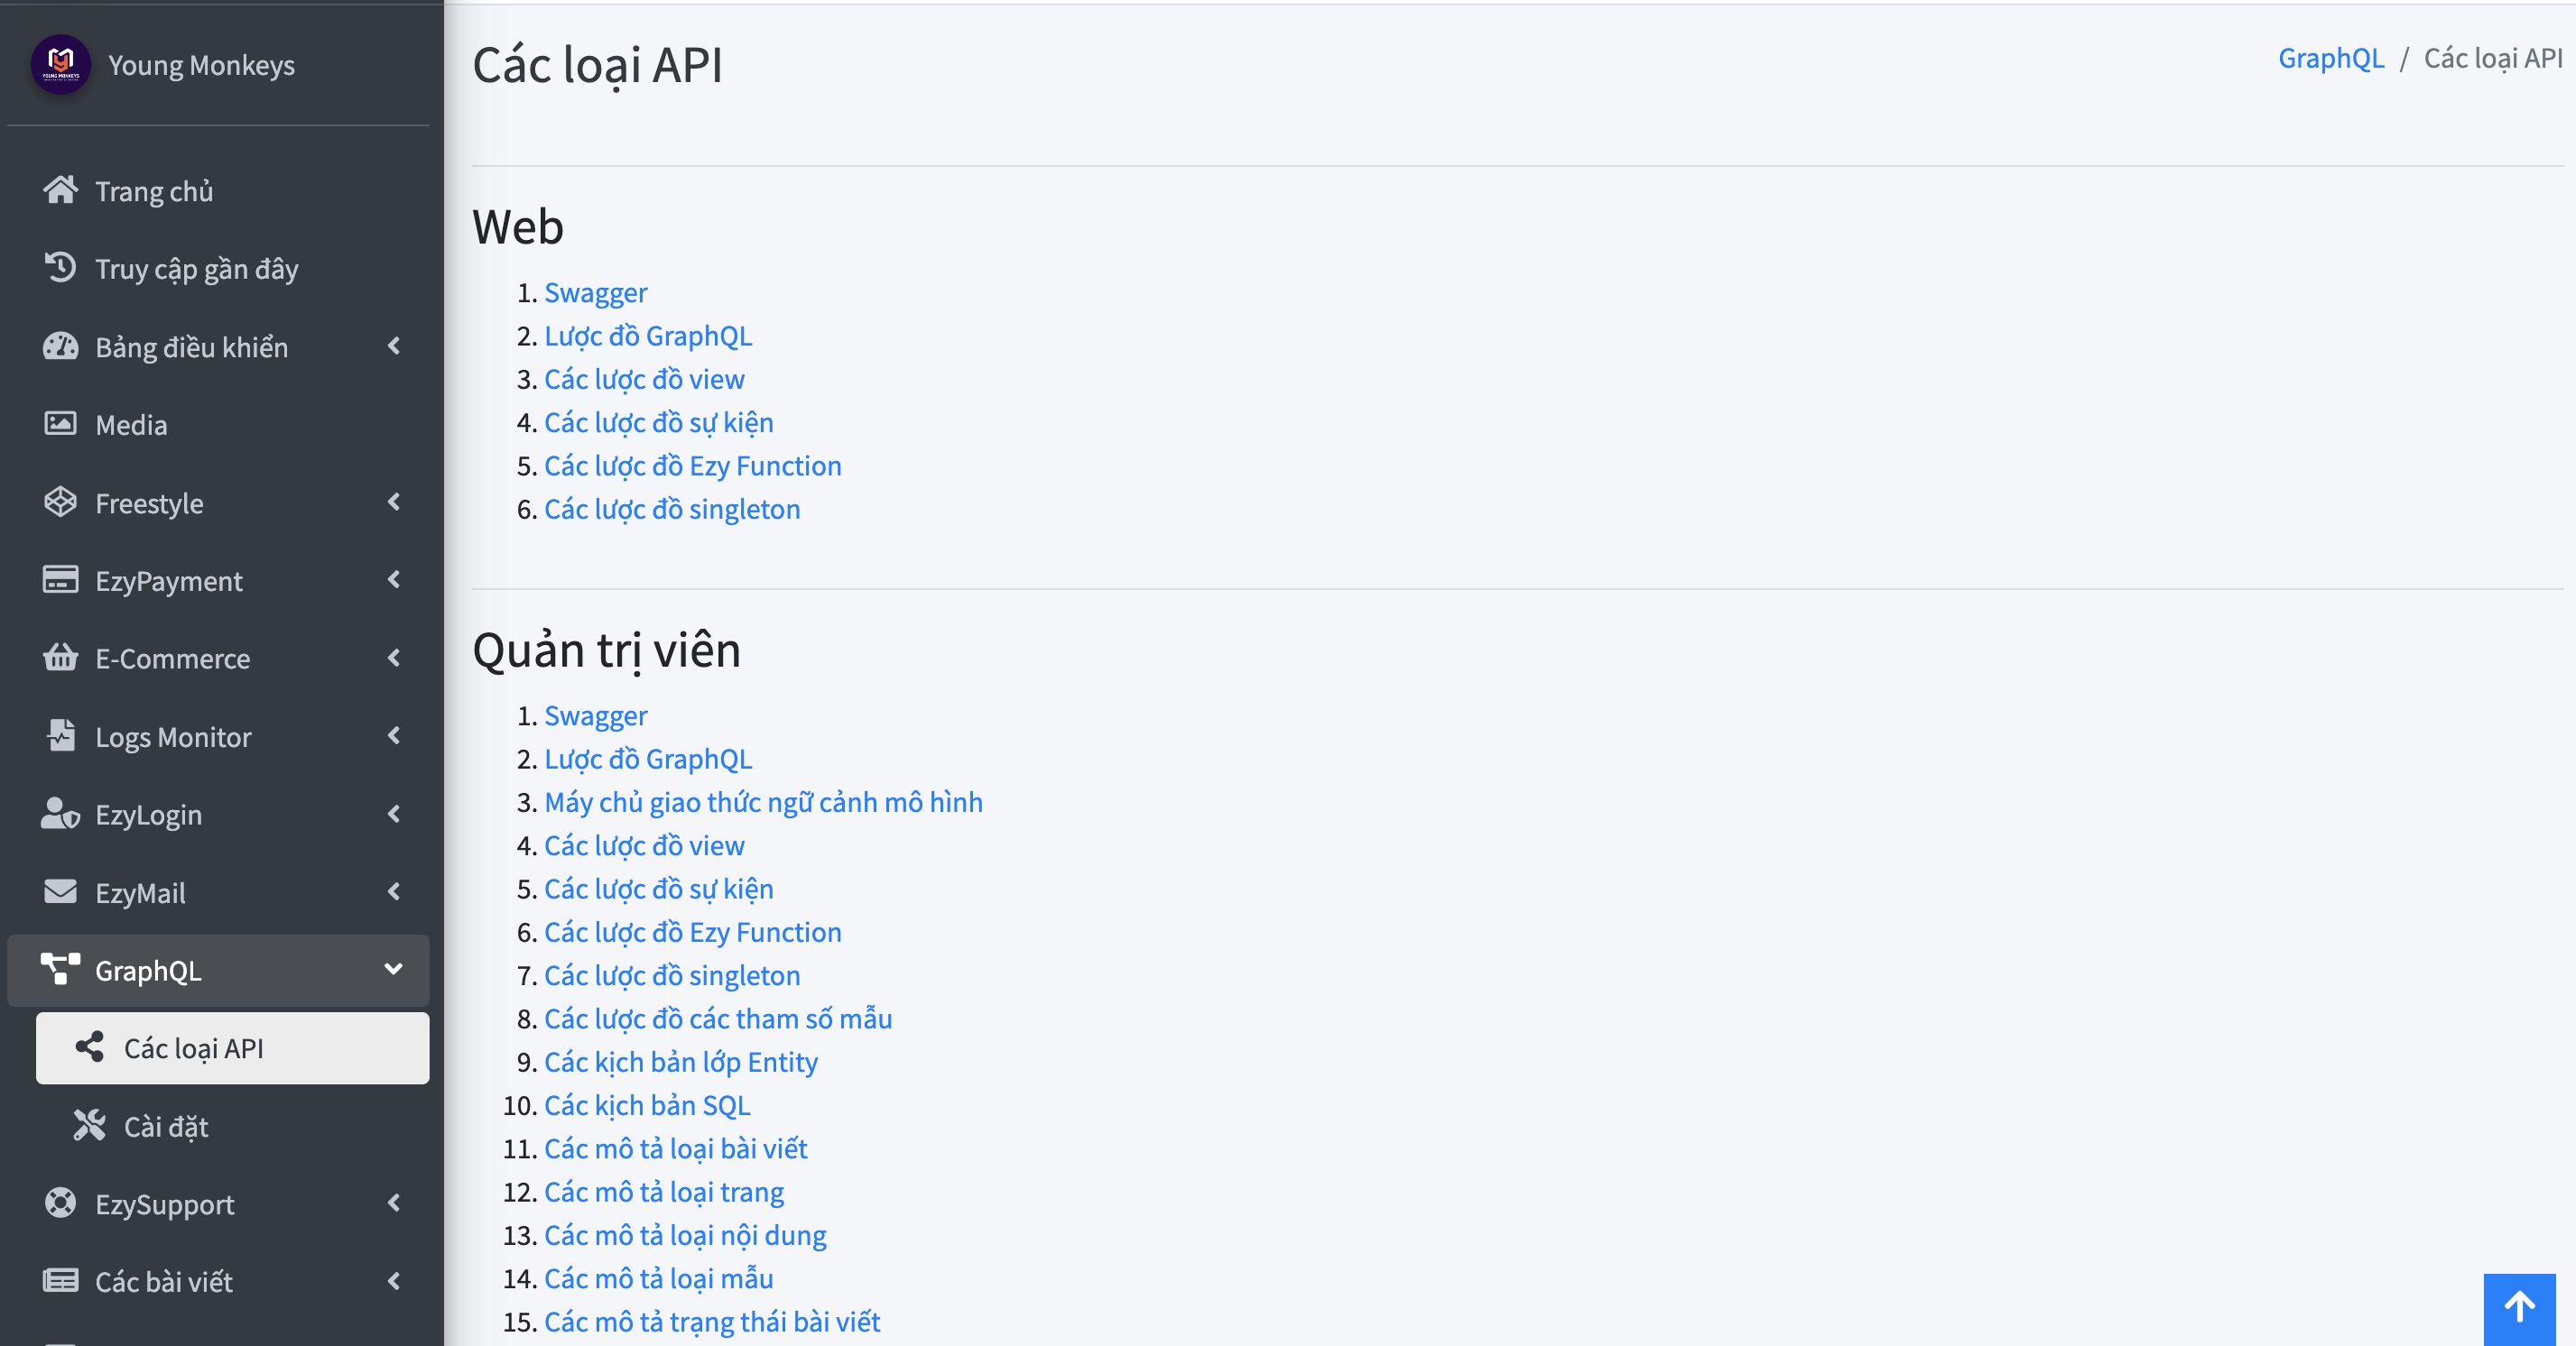Expand the EzyMail menu chevron

[x=393, y=891]
